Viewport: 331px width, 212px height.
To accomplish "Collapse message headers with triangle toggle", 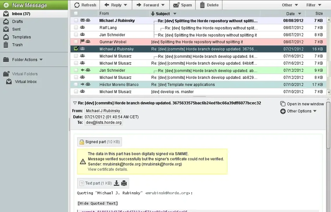I will coord(75,103).
